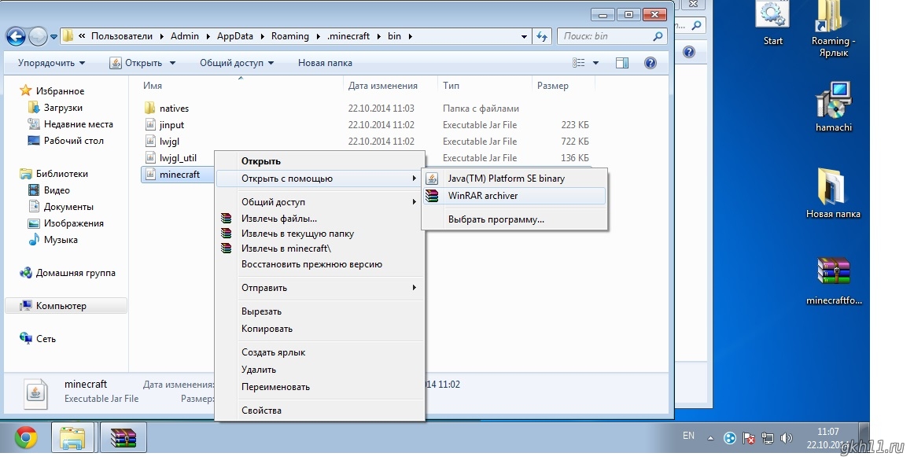Select the lwjgl_util jar file icon

tap(149, 157)
